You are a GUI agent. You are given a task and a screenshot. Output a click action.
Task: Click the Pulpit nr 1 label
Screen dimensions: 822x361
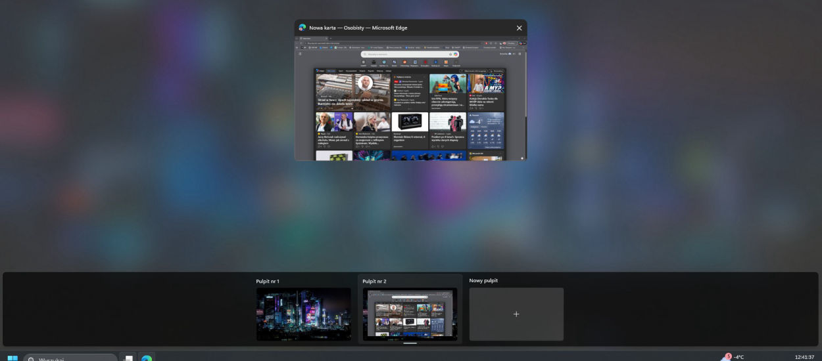[268, 282]
